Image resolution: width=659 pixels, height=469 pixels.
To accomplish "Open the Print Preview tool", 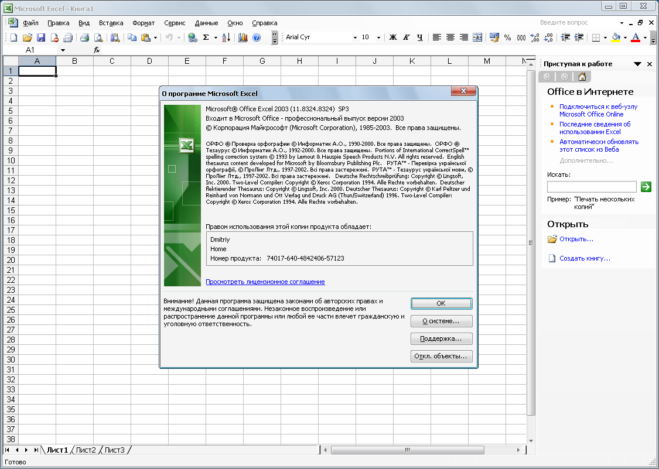I will 98,37.
